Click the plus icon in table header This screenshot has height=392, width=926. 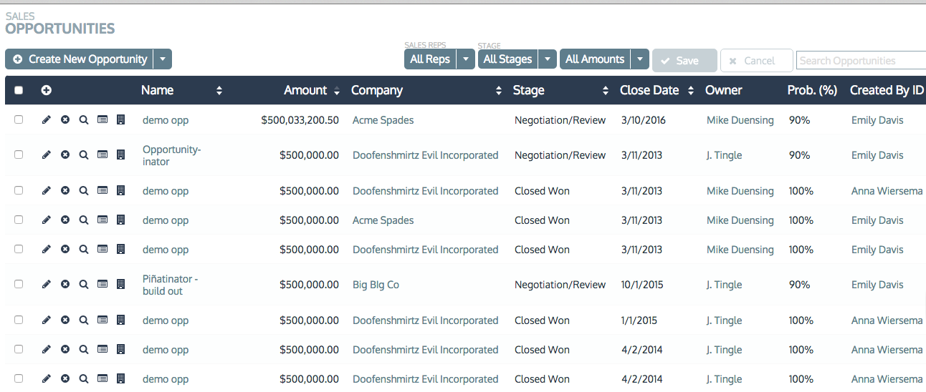[47, 90]
